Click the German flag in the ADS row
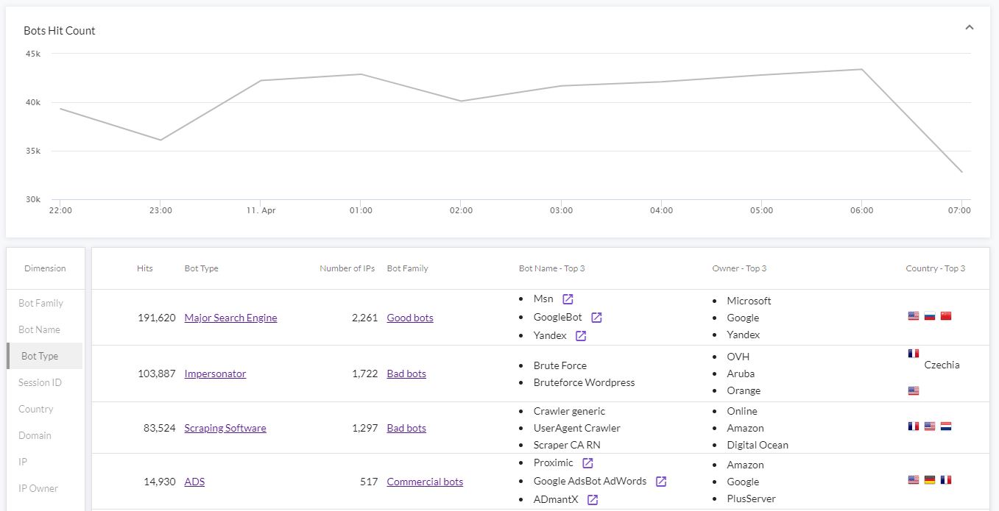Image resolution: width=999 pixels, height=511 pixels. (x=929, y=479)
